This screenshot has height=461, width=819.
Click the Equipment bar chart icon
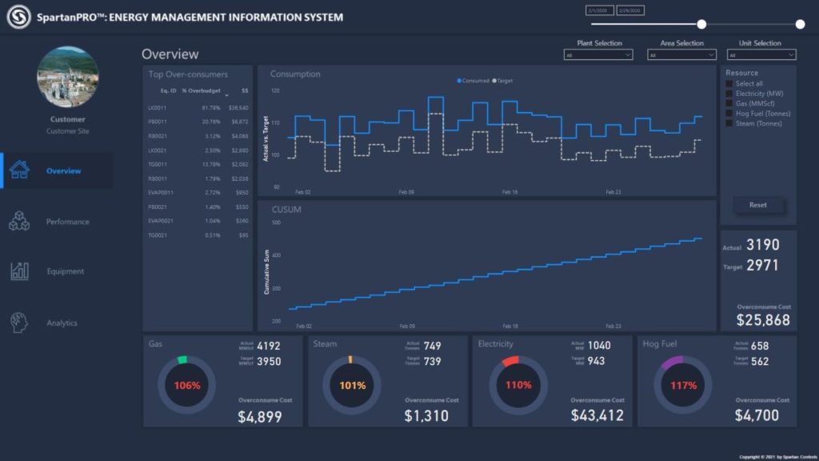(19, 271)
